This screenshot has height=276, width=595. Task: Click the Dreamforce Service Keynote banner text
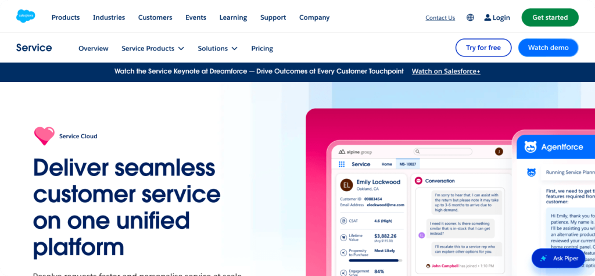pyautogui.click(x=259, y=71)
